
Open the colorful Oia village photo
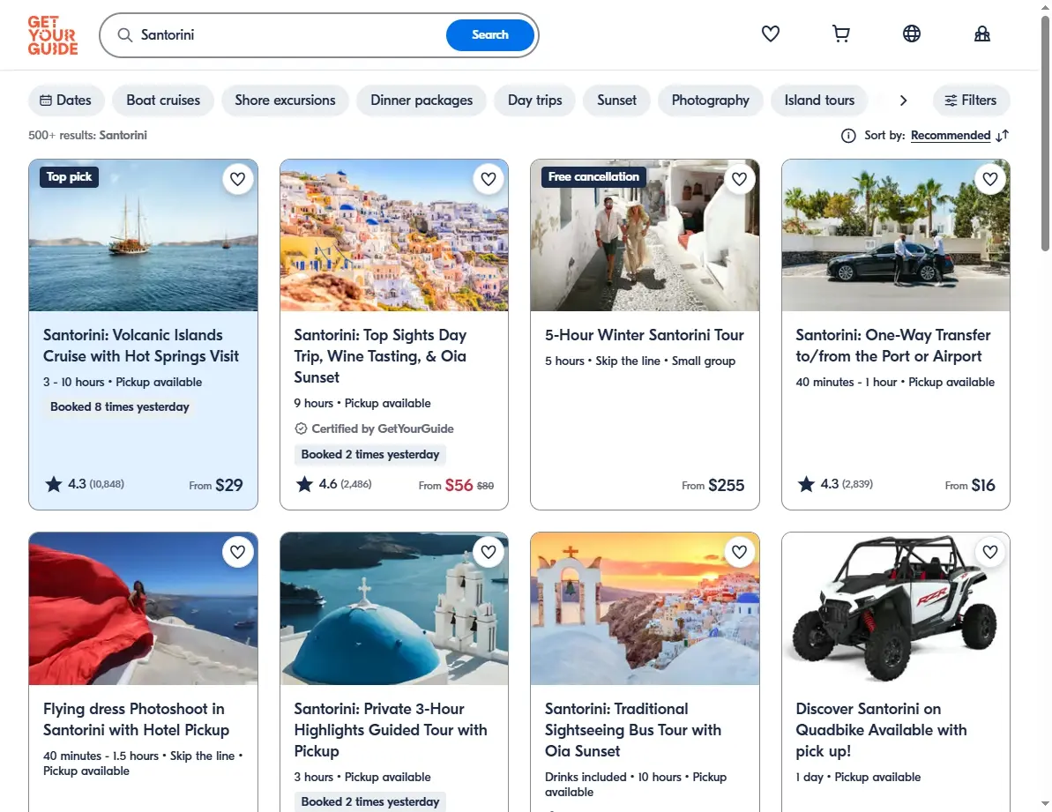[x=394, y=235]
